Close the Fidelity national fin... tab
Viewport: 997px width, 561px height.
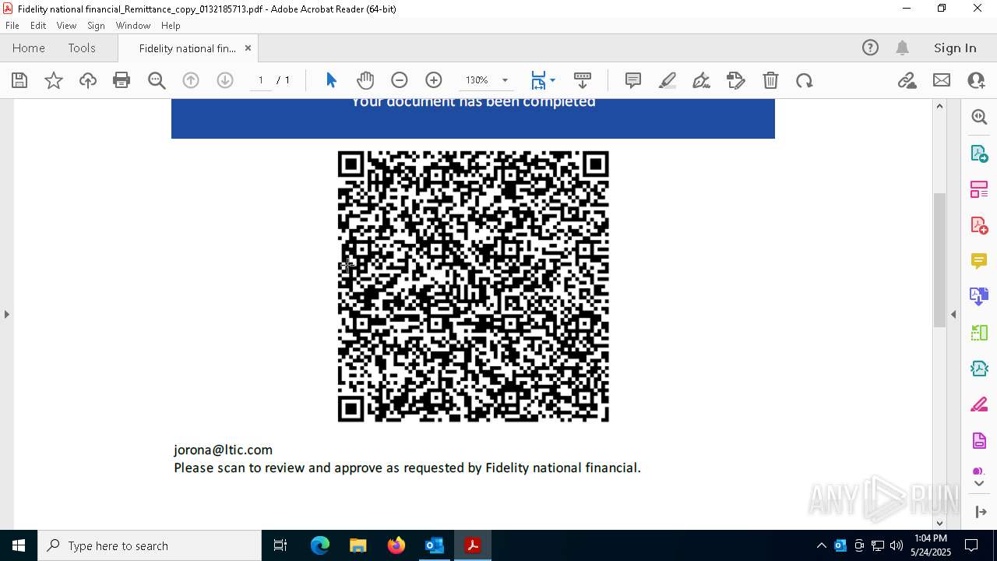(x=248, y=48)
